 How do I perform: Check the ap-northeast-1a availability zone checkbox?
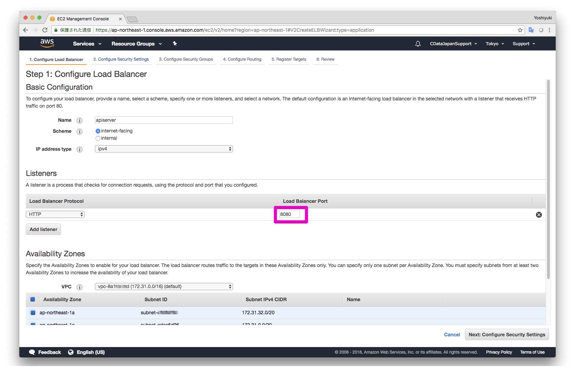click(x=33, y=313)
